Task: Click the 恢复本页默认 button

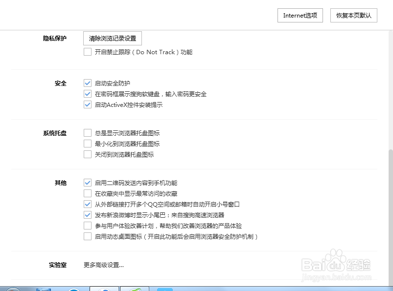Action: [354, 15]
